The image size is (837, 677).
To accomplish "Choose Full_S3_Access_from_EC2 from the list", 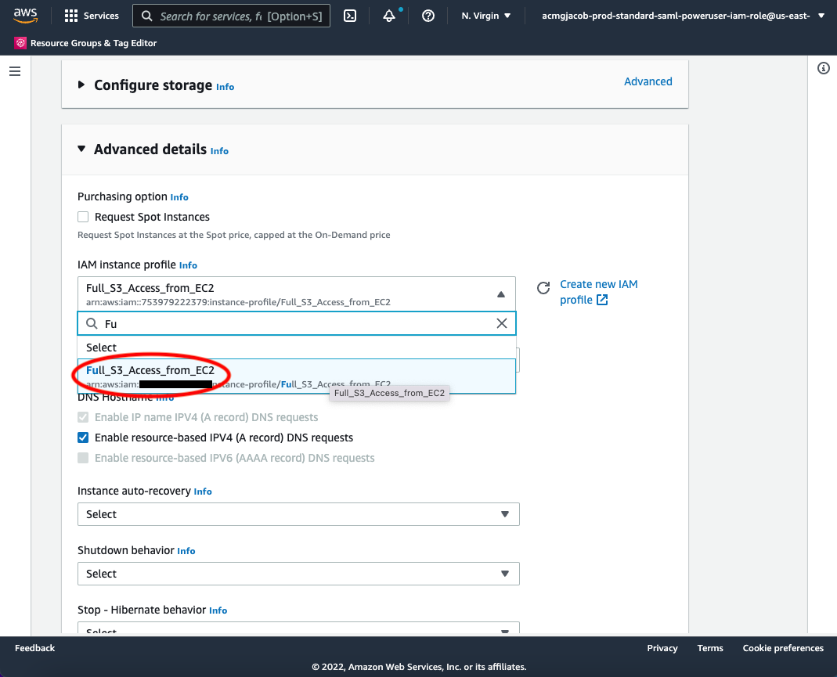I will 296,376.
